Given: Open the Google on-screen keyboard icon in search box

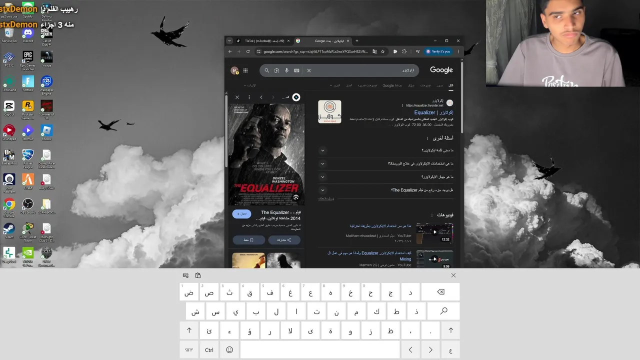Looking at the screenshot, I should [296, 70].
